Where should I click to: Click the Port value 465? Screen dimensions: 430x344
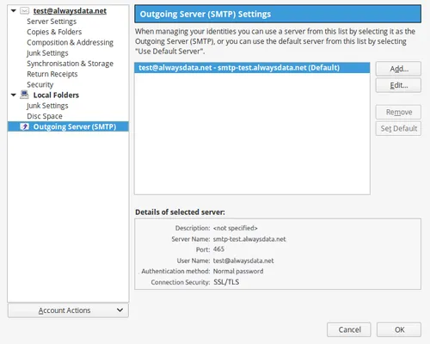(218, 249)
